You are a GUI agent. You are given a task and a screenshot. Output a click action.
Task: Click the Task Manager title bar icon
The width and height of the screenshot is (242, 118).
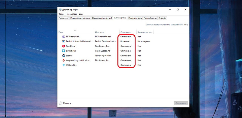pyautogui.click(x=60, y=10)
